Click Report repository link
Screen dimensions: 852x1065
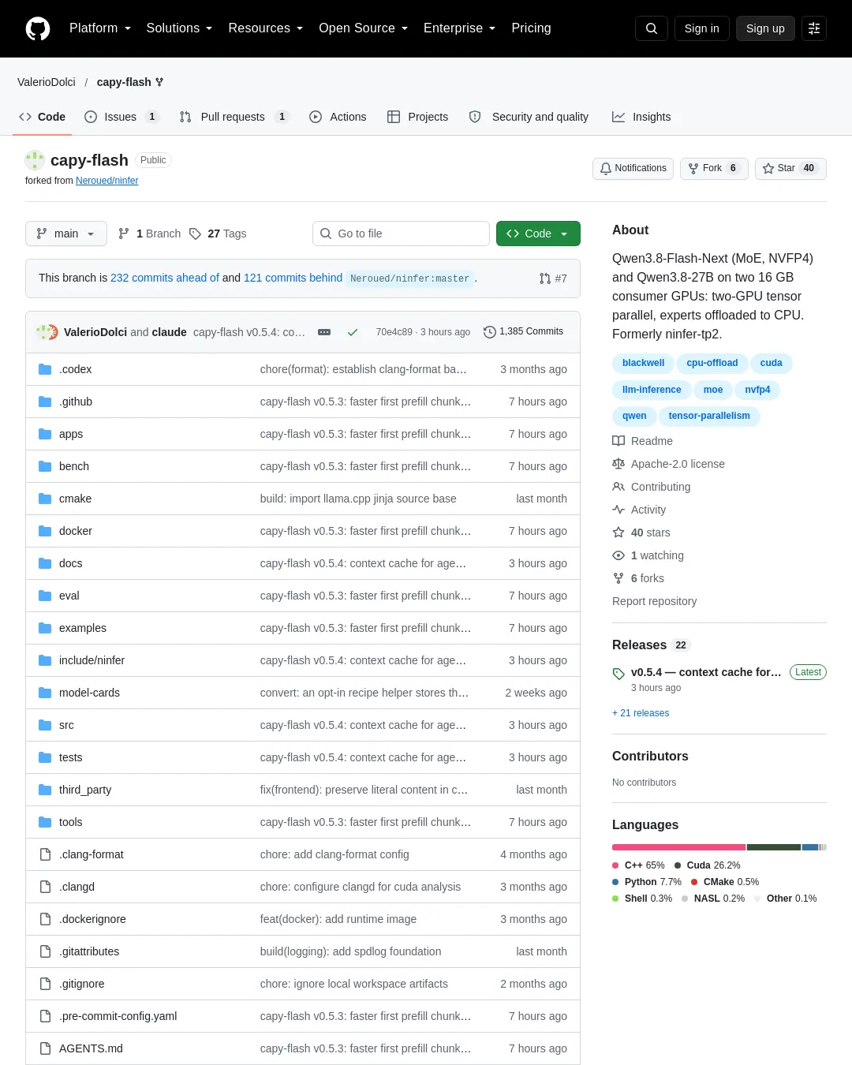(x=655, y=601)
